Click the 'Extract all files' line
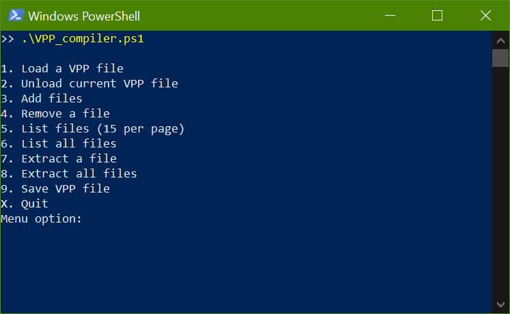Viewport: 510px width, 314px height. (x=69, y=173)
